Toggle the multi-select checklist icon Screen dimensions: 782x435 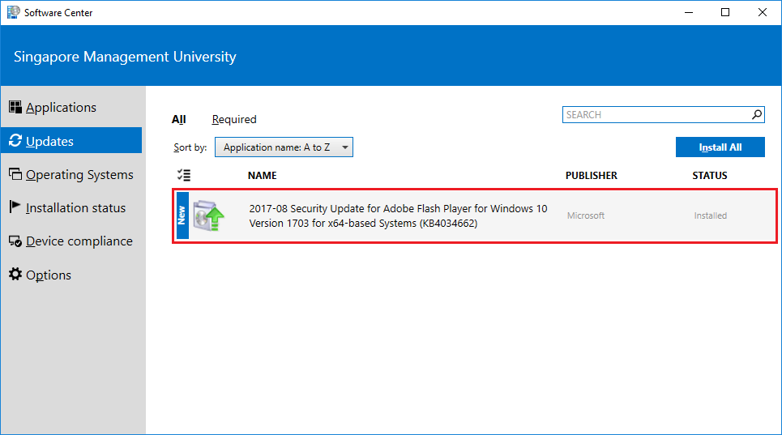(x=183, y=176)
